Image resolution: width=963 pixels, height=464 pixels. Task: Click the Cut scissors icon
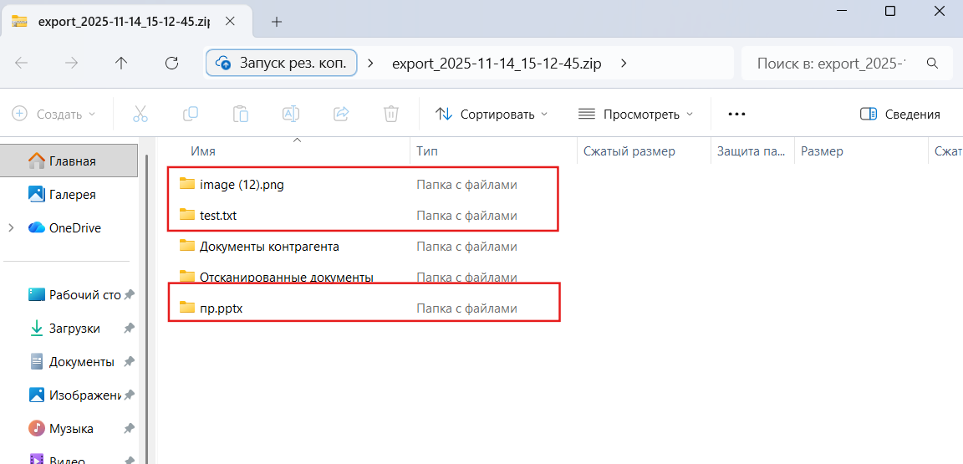(x=140, y=114)
